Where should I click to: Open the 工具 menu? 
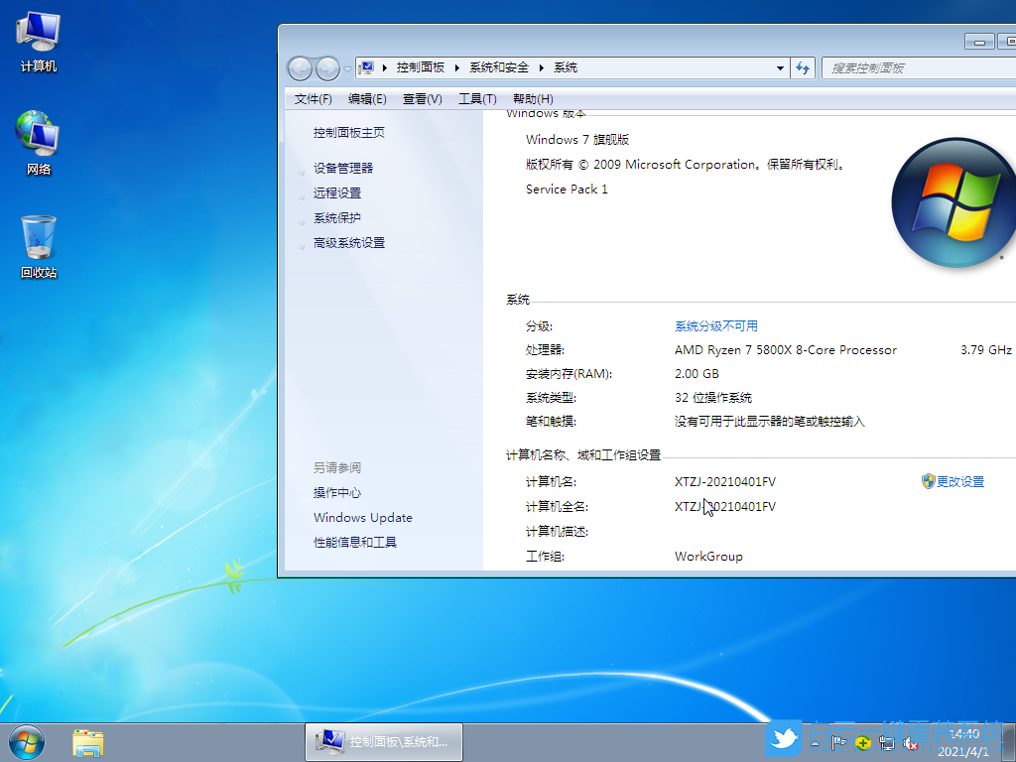477,98
